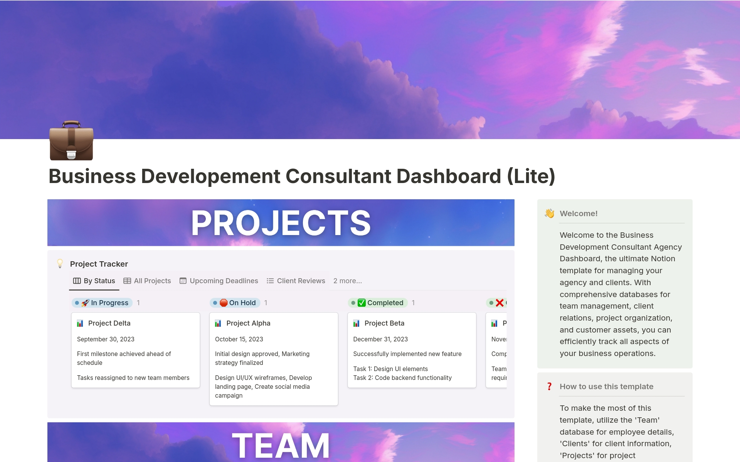Open the Project Alpha card
740x462 pixels.
(x=249, y=323)
